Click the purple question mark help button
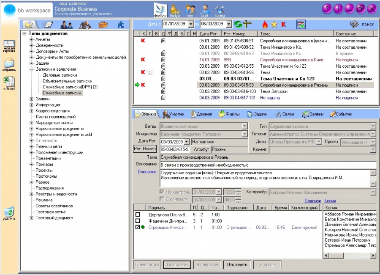380x275 pixels. 327,9
